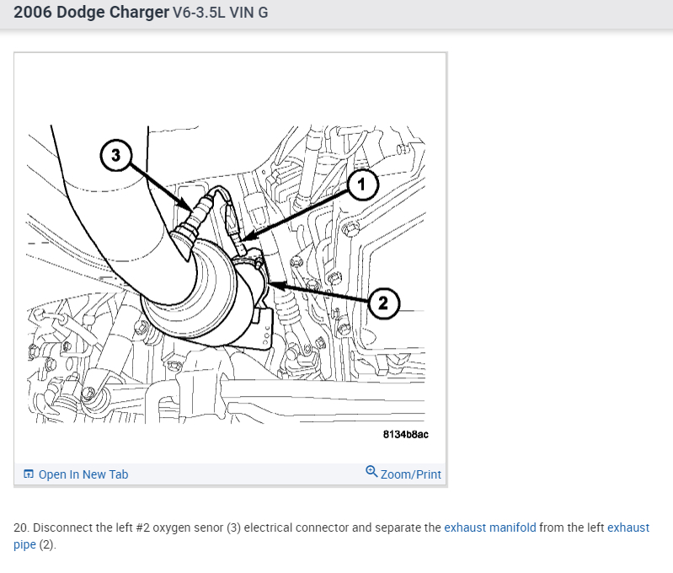Open the diagram in a new tab link
The width and height of the screenshot is (673, 573).
(83, 474)
